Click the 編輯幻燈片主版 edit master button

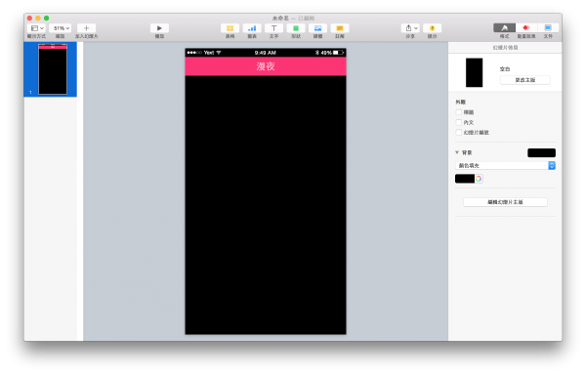point(505,202)
